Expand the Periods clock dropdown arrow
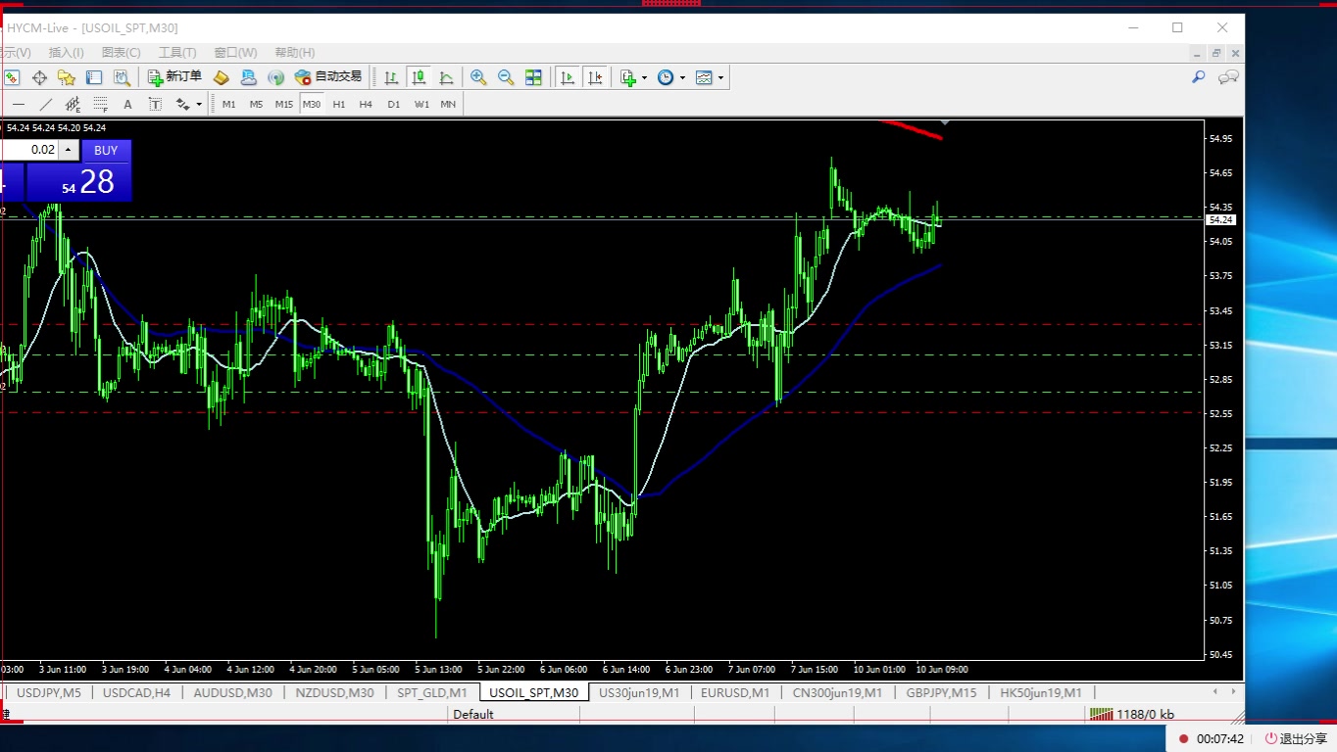Image resolution: width=1337 pixels, height=752 pixels. click(x=682, y=77)
